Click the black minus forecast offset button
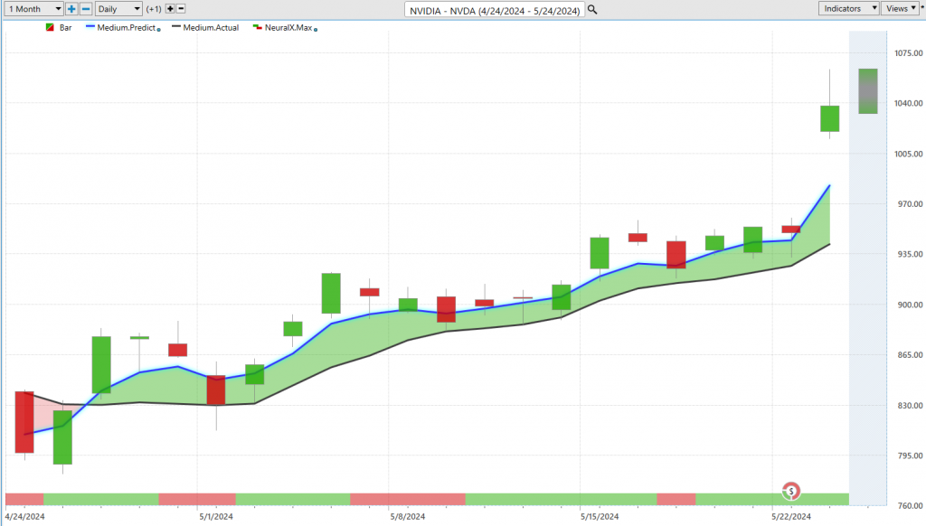Image resolution: width=926 pixels, height=526 pixels. [180, 8]
